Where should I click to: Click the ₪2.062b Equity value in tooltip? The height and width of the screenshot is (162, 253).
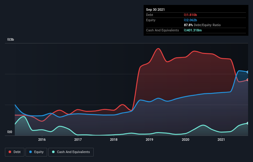pyautogui.click(x=190, y=20)
